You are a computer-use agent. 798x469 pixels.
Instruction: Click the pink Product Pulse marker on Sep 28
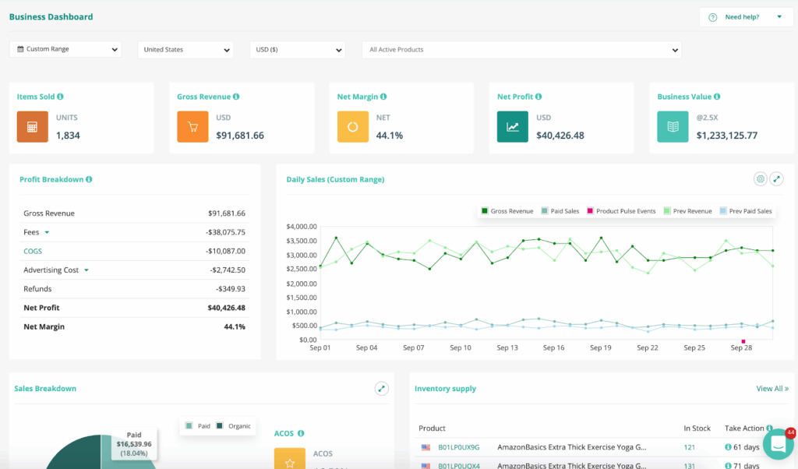pyautogui.click(x=743, y=341)
